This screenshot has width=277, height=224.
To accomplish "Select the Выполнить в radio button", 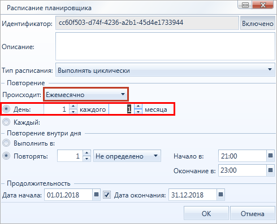I will coord(6,143).
